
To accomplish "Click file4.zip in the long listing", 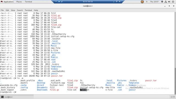I will (56, 25).
